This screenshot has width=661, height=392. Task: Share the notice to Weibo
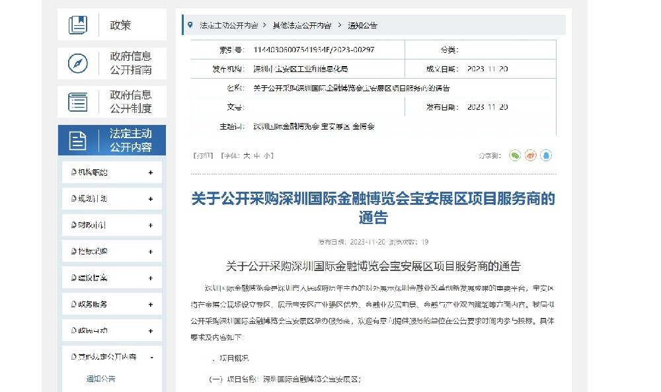530,155
